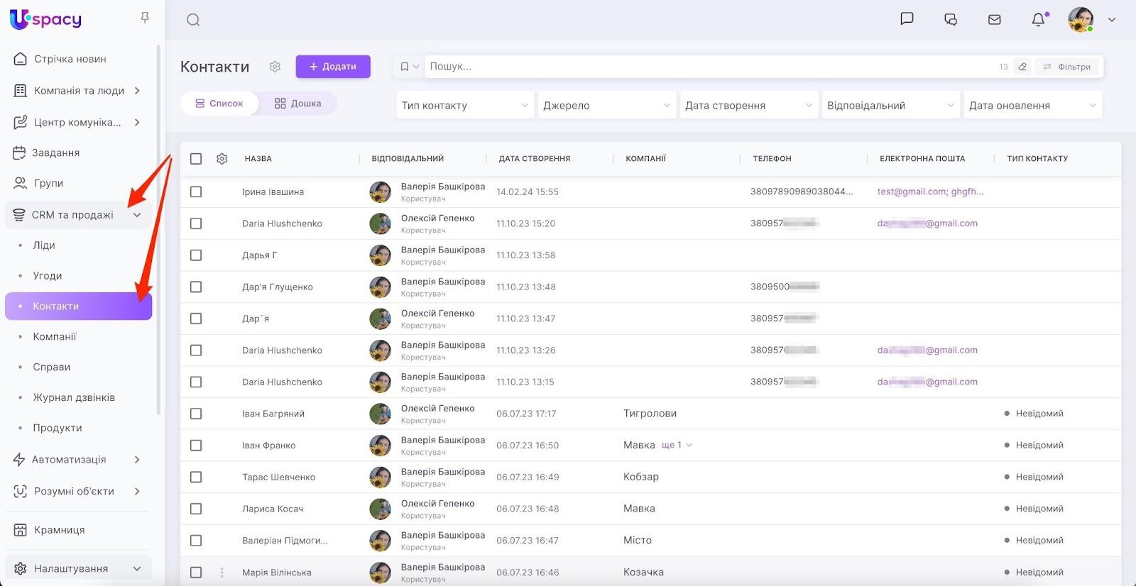Expand the Відповідальний filter dropdown
Screen dimensions: 1136x586
click(890, 106)
